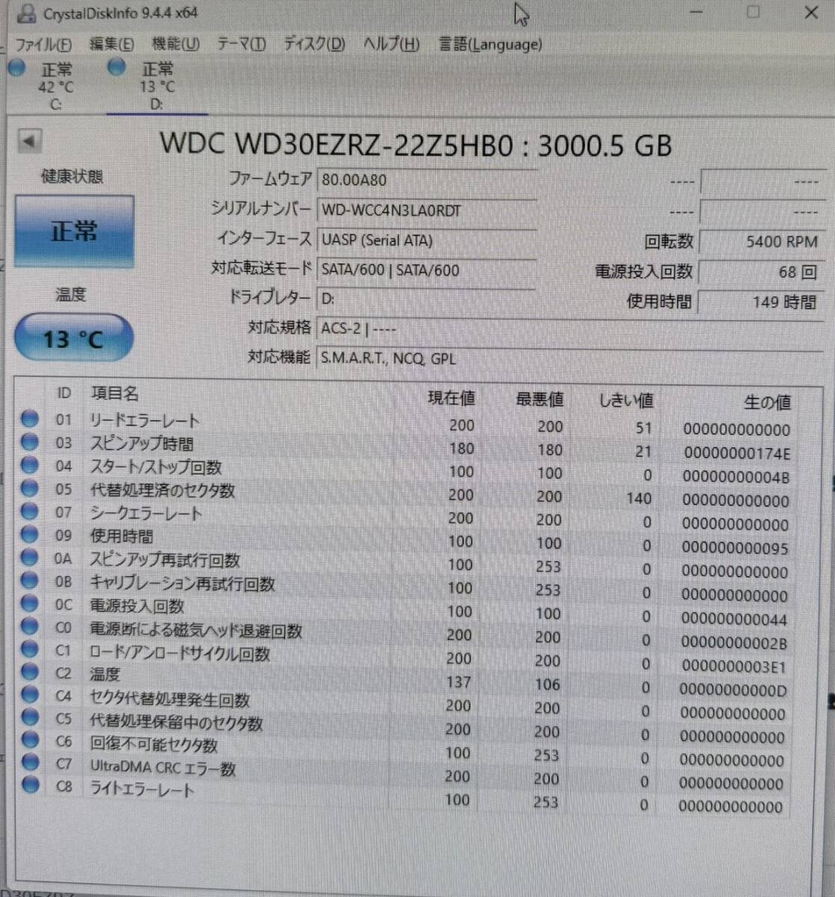This screenshot has width=835, height=897.
Task: Open the 機能(U) menu
Action: [x=176, y=44]
